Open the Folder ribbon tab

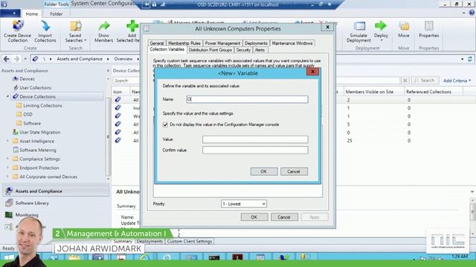coord(57,14)
